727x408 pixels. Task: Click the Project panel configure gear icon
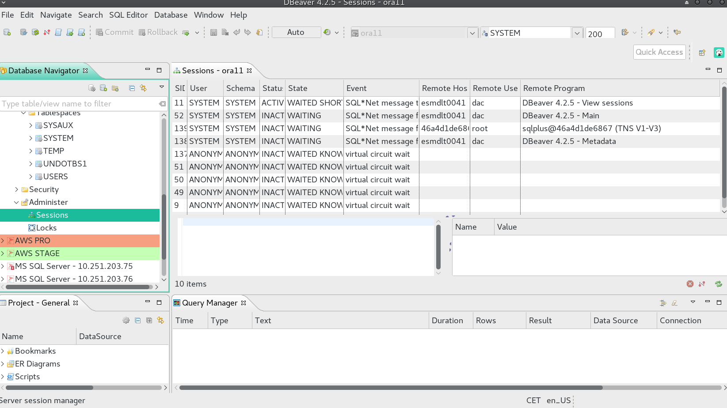pos(126,320)
